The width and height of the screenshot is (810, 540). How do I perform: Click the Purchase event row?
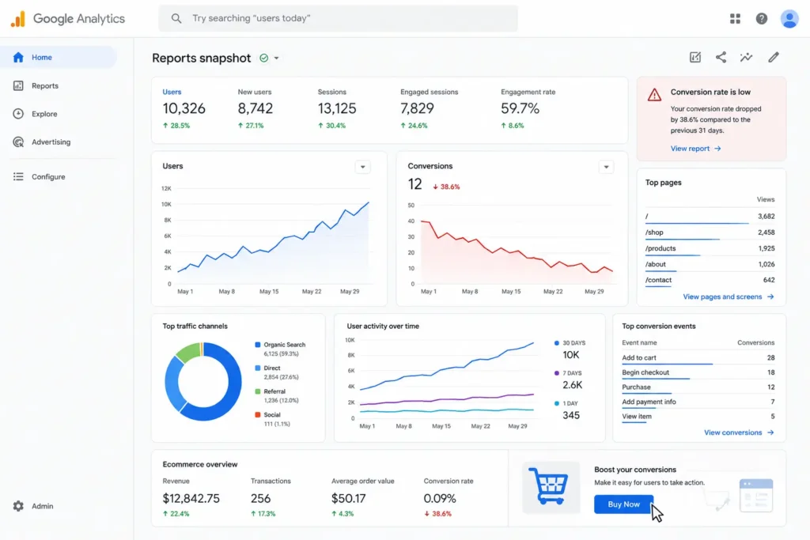[698, 387]
